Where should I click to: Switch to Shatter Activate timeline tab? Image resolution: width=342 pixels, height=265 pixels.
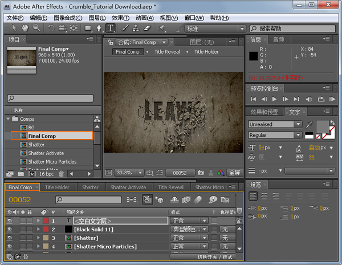[x=128, y=187]
